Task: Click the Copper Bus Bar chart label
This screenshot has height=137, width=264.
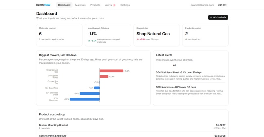Action: (53, 82)
